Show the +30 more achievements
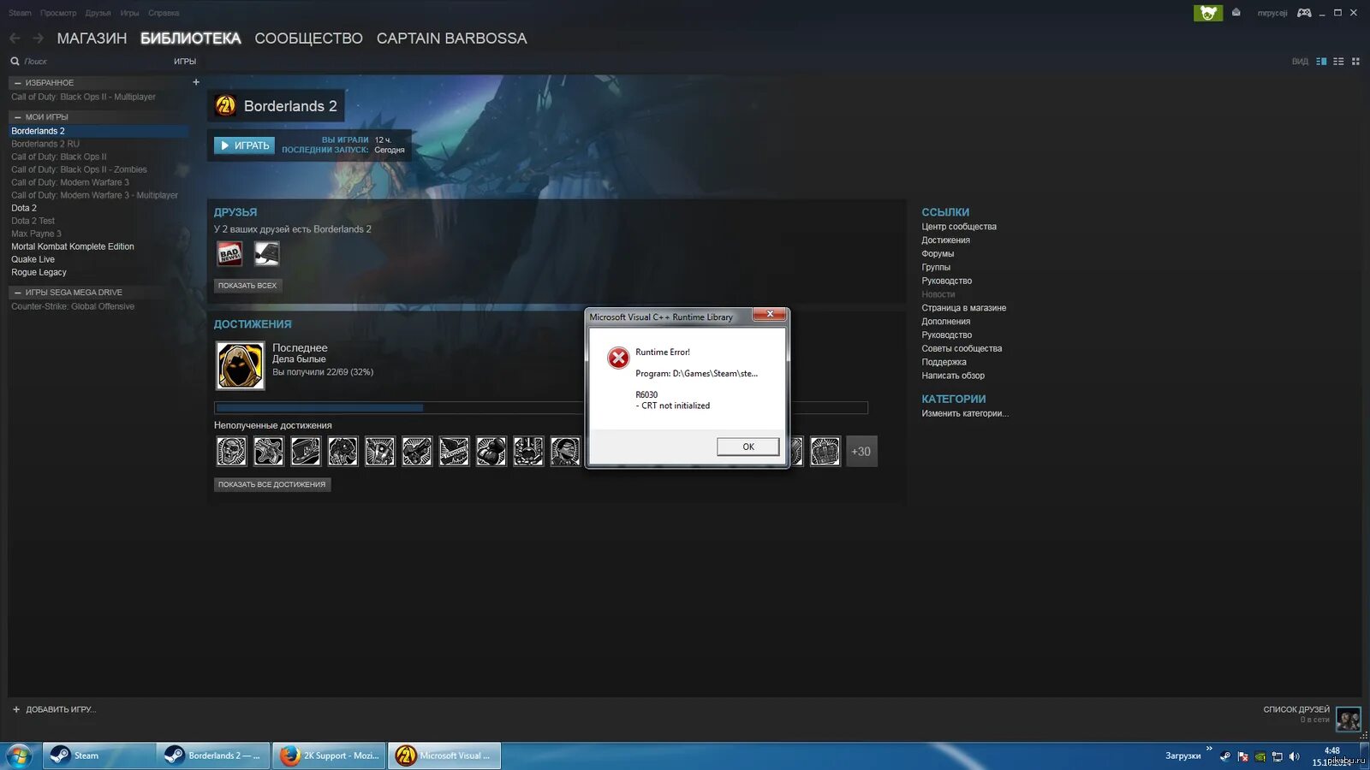1370x770 pixels. pos(861,452)
